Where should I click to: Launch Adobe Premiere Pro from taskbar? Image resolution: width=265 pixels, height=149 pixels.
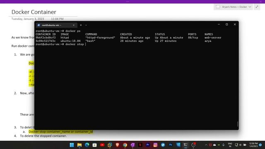pos(148,145)
